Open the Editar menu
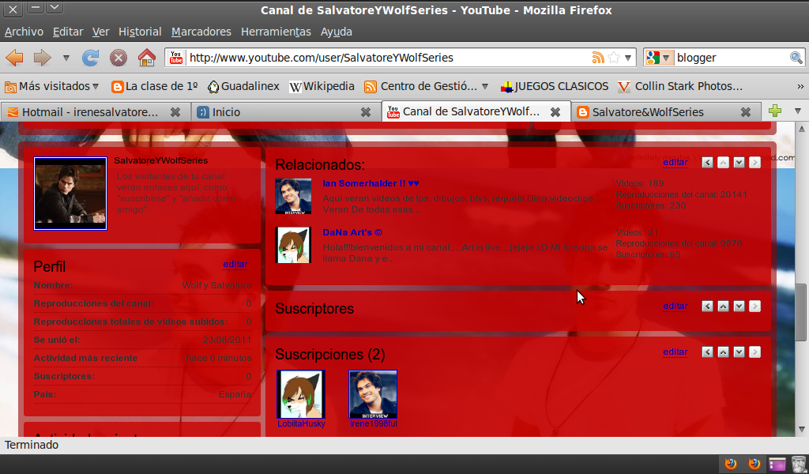Screen dimensions: 809x474 pyautogui.click(x=68, y=32)
